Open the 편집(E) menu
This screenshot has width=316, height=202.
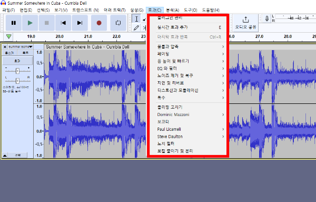tap(26, 10)
